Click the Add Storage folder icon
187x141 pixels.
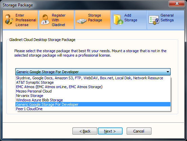click(x=118, y=20)
